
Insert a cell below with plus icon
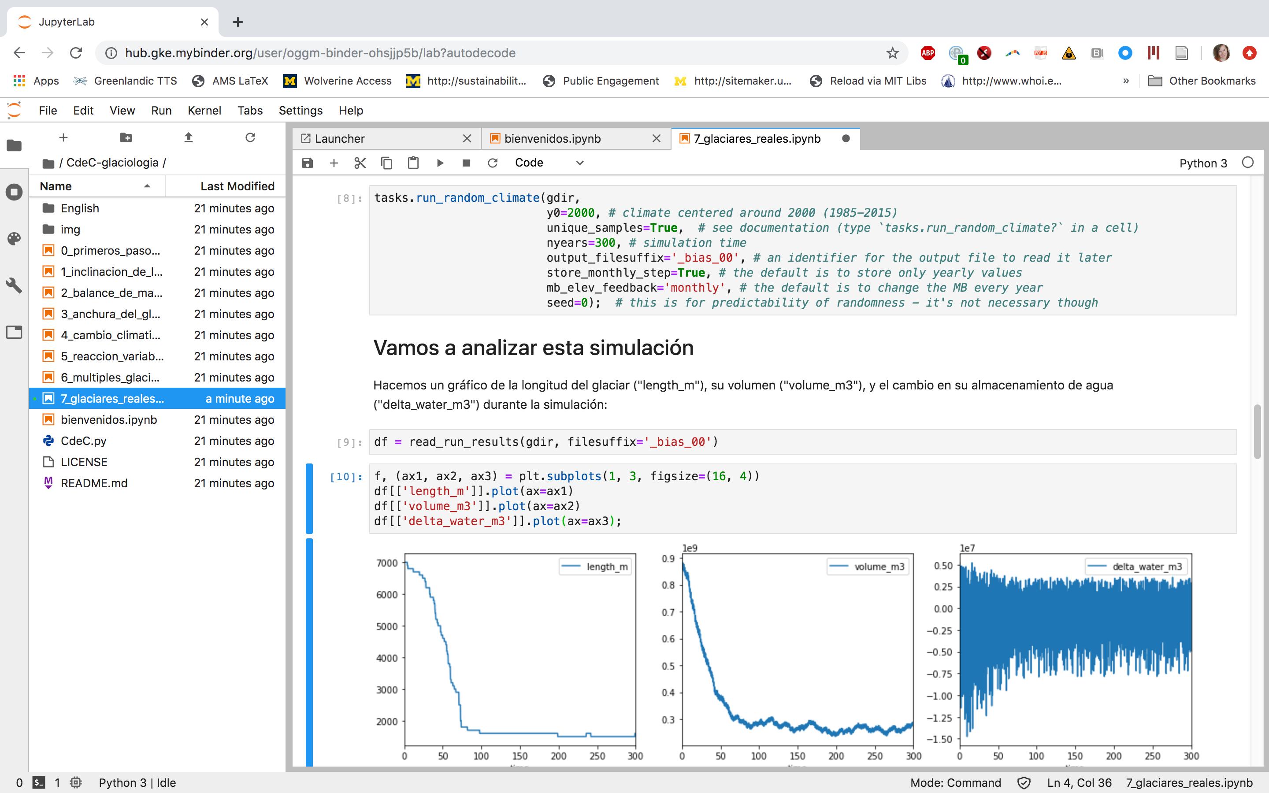click(x=334, y=163)
